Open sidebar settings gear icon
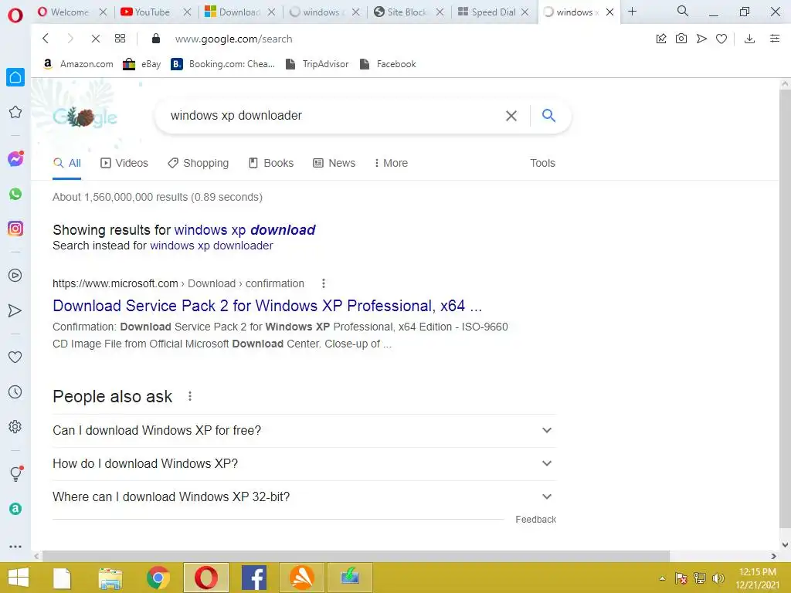The width and height of the screenshot is (791, 593). click(15, 426)
